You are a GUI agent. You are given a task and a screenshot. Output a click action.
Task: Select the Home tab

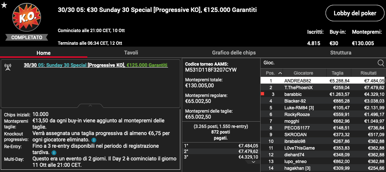click(44, 53)
